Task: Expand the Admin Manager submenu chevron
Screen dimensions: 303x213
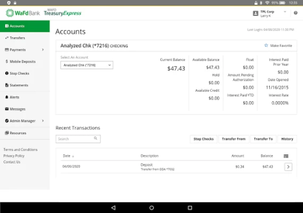Action: (43, 121)
